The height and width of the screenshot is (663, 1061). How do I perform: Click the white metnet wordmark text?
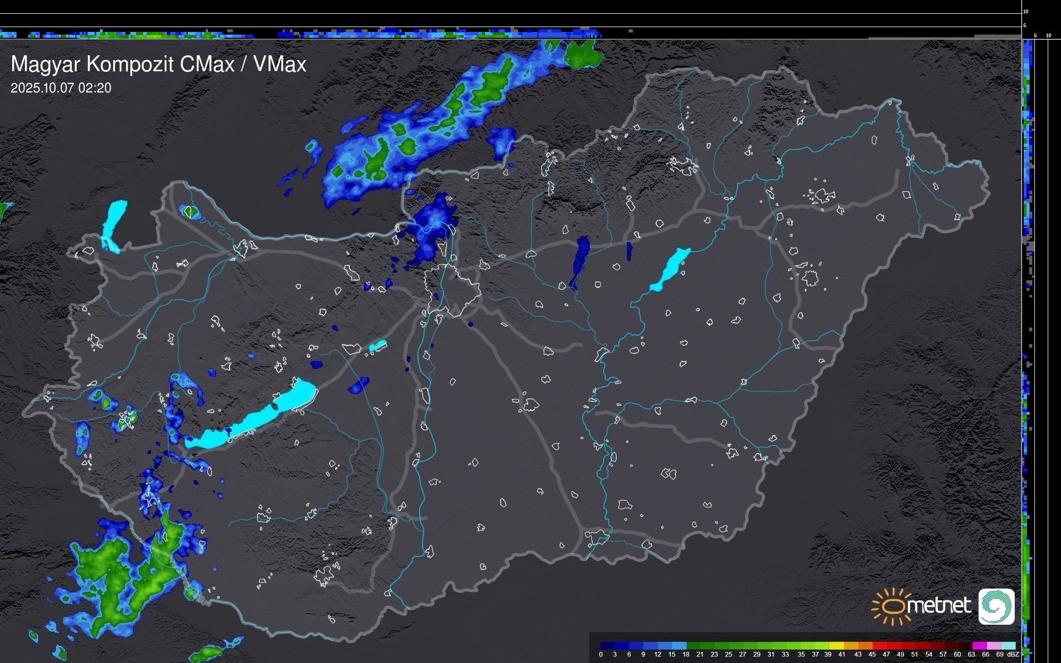pyautogui.click(x=939, y=606)
